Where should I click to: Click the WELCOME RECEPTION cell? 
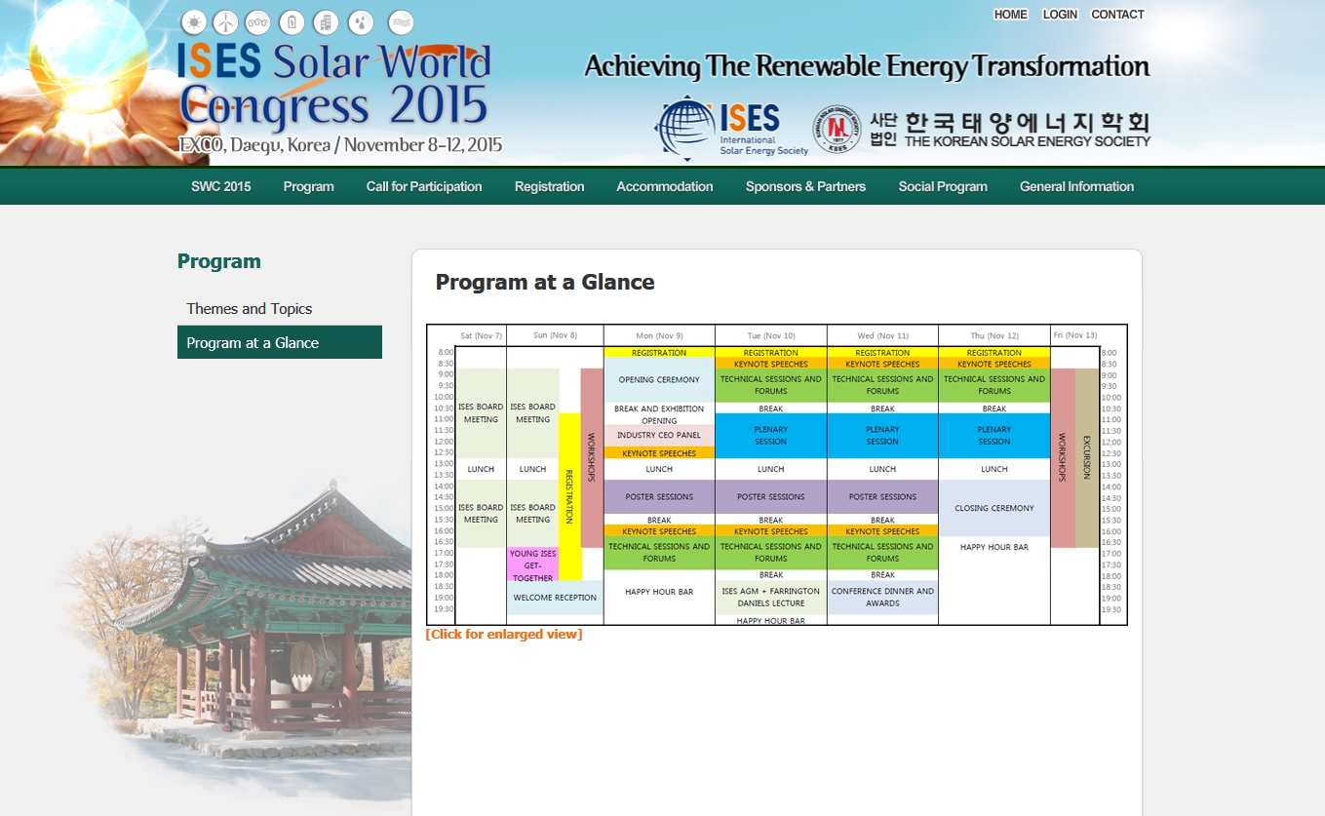[x=555, y=598]
